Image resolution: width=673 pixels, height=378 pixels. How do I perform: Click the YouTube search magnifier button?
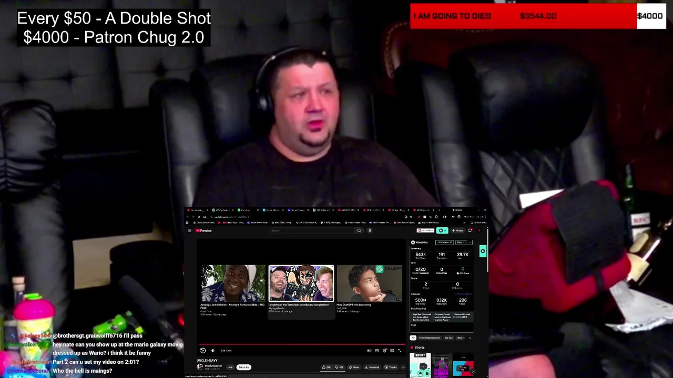pyautogui.click(x=359, y=230)
